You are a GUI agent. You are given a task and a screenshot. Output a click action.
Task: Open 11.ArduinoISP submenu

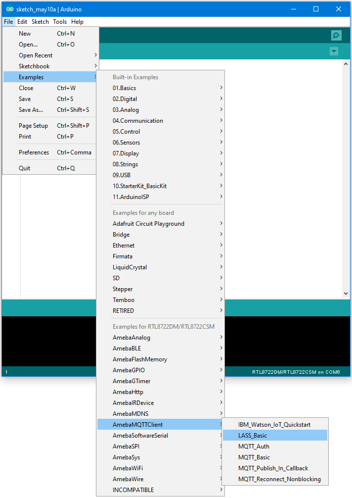tap(161, 197)
